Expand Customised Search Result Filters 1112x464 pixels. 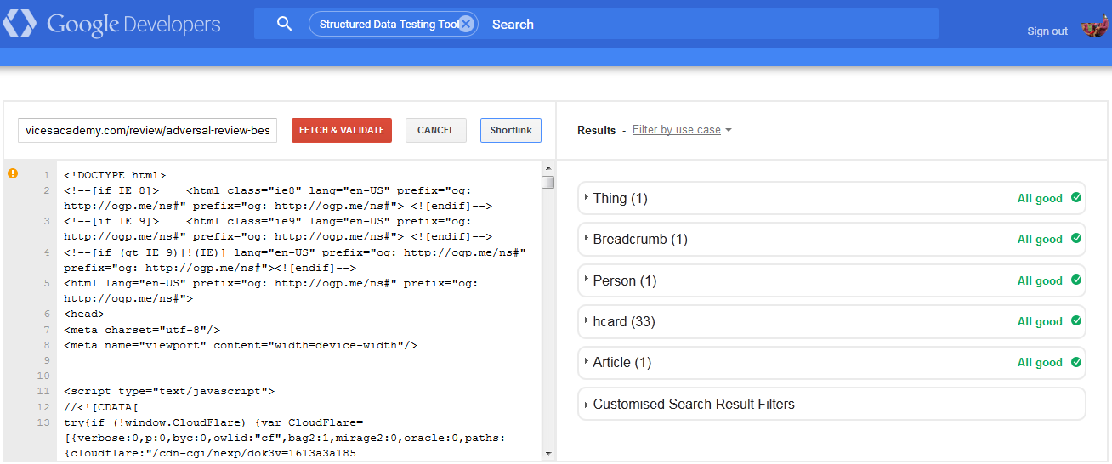point(831,404)
